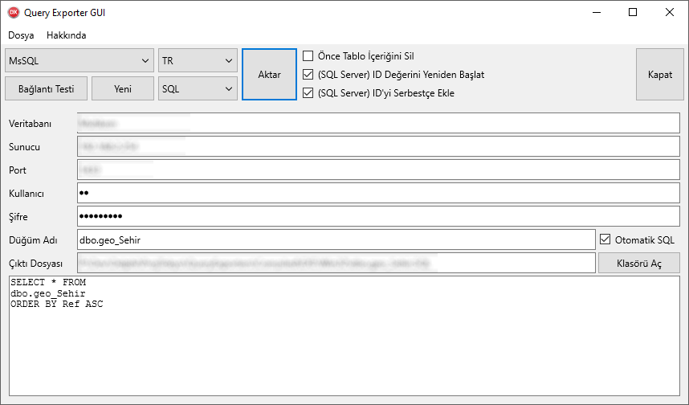Click the Çıktı Dosyası path field

pyautogui.click(x=336, y=263)
